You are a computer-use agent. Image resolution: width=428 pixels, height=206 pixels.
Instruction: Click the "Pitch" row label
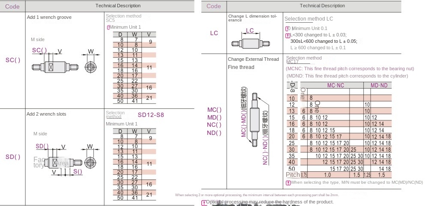(293, 175)
